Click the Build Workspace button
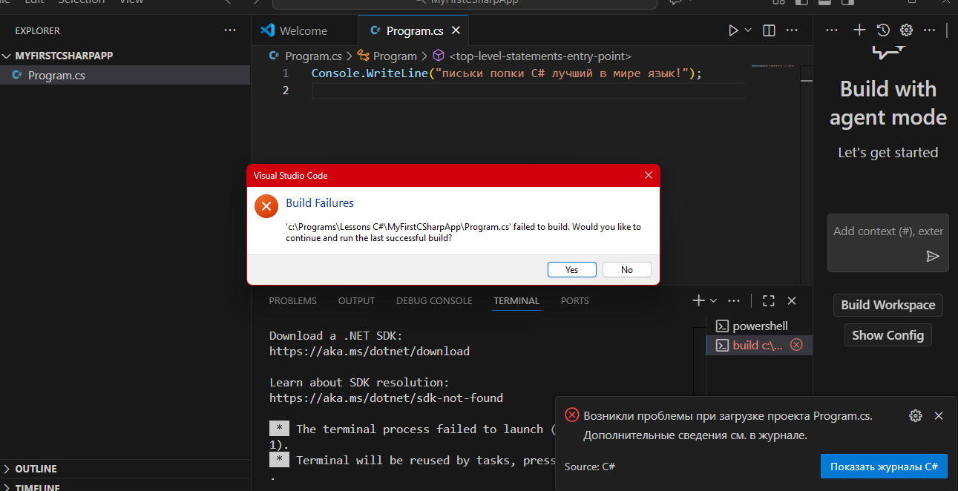This screenshot has height=491, width=958. [x=888, y=305]
